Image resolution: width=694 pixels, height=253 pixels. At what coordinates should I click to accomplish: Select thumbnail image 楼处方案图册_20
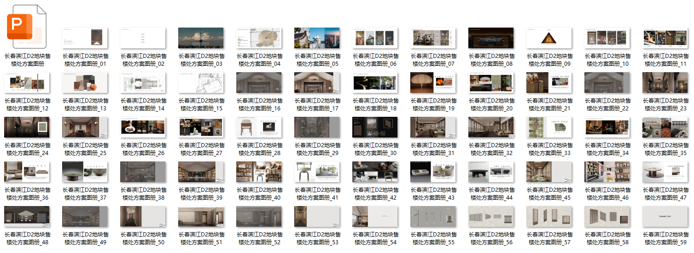pyautogui.click(x=491, y=82)
